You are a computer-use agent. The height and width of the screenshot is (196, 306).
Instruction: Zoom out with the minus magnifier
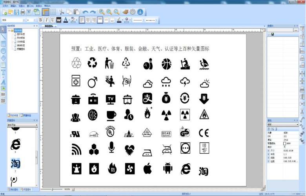pos(109,12)
